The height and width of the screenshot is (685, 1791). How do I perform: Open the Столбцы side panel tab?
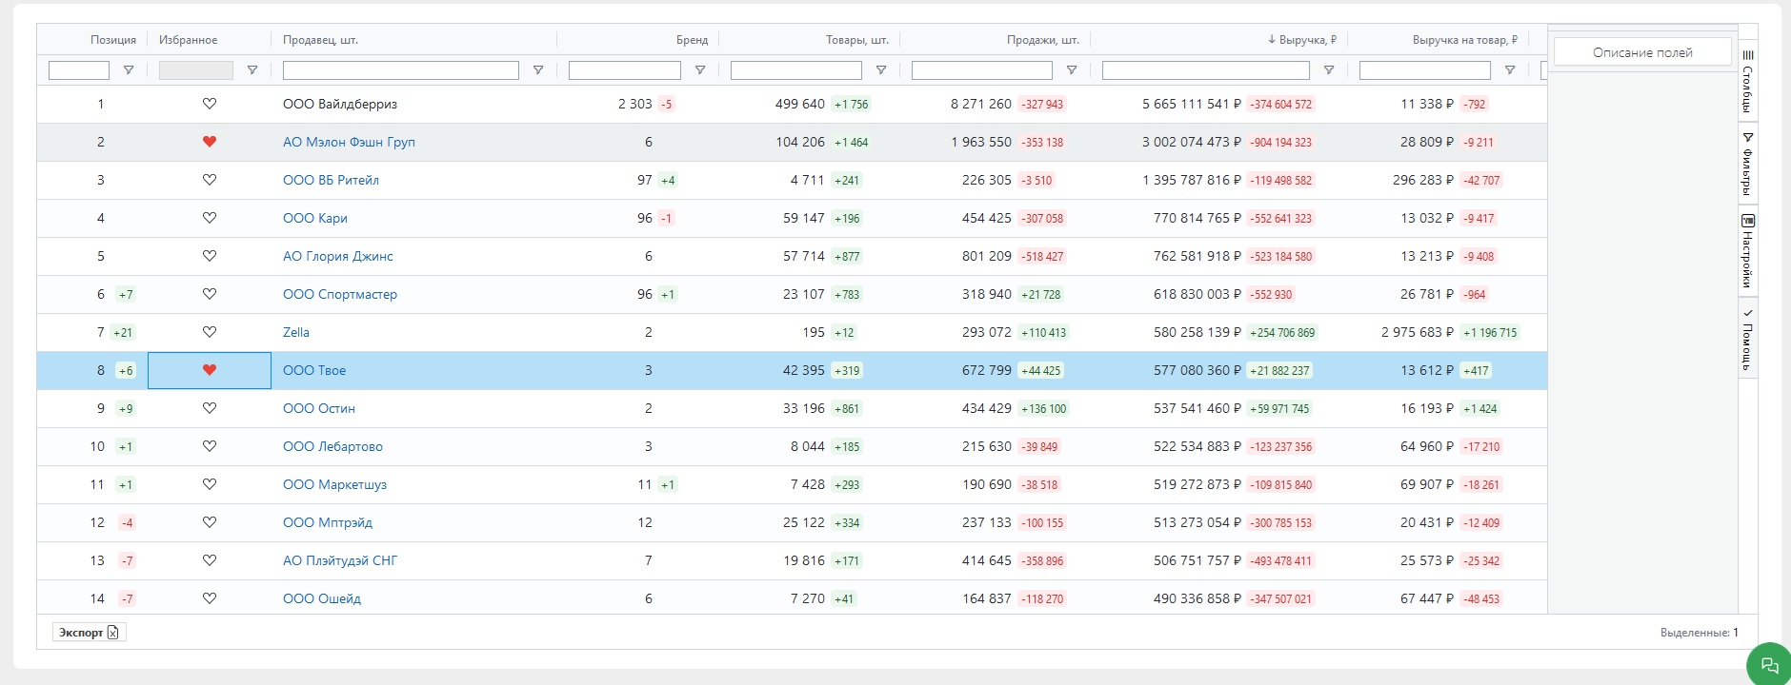click(x=1748, y=81)
